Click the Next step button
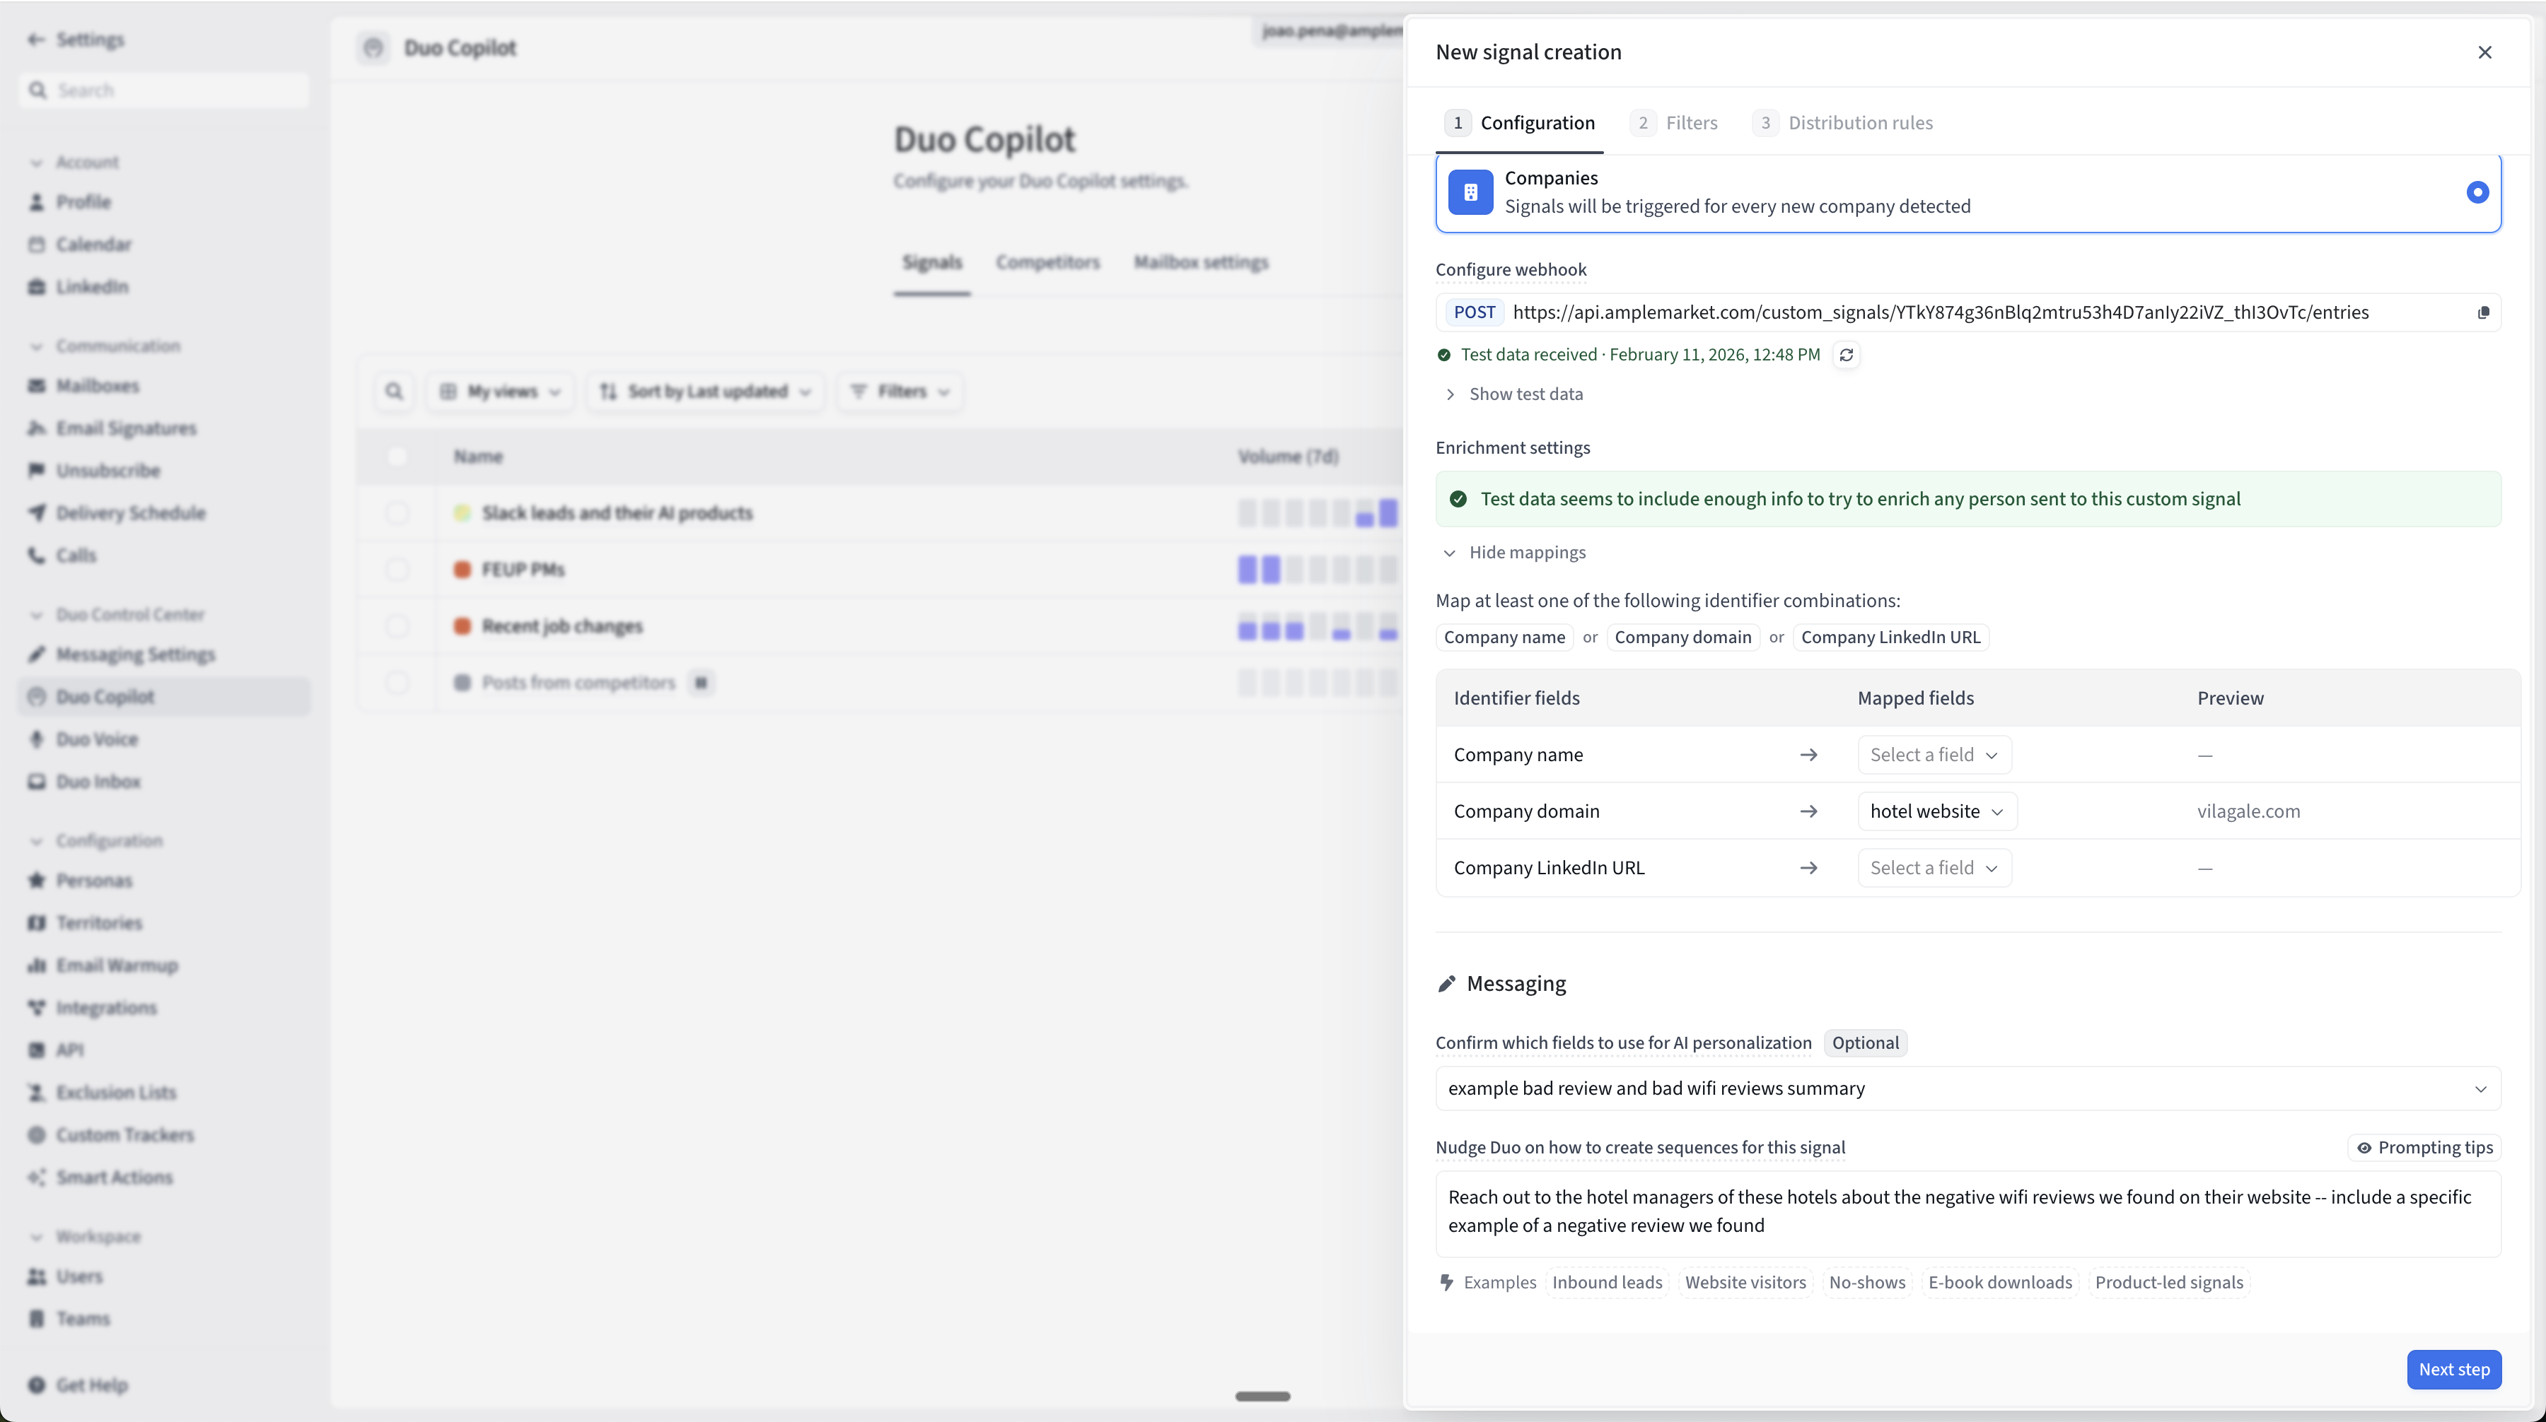Image resolution: width=2546 pixels, height=1422 pixels. click(x=2453, y=1369)
